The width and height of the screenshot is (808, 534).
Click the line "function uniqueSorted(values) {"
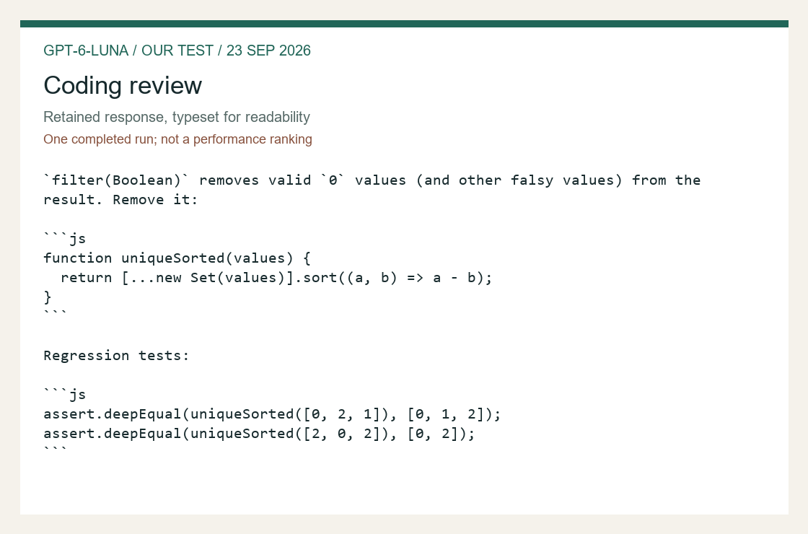(177, 258)
